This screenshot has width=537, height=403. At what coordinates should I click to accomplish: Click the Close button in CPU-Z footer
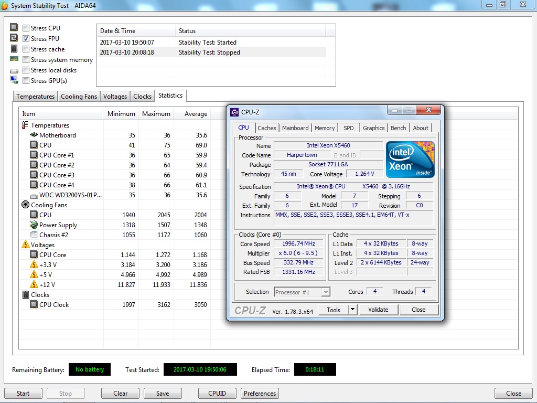click(418, 310)
